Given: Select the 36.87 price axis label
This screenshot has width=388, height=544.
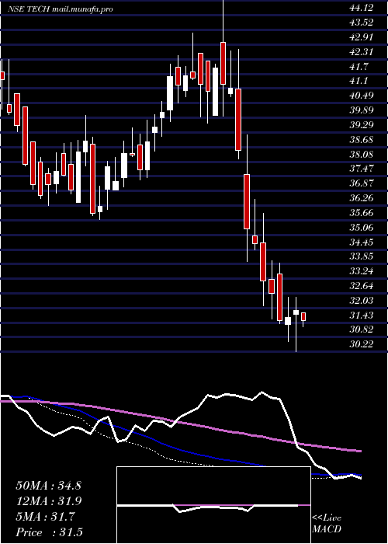Looking at the screenshot, I should tap(362, 183).
